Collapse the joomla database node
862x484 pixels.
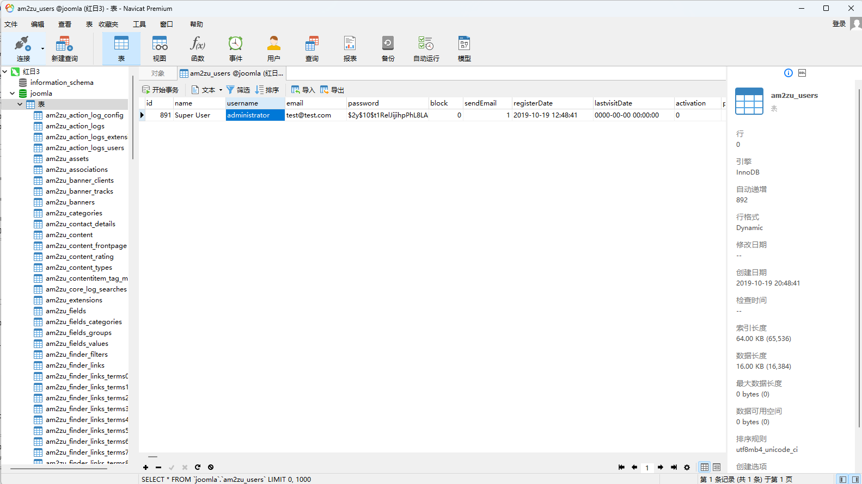coord(12,94)
